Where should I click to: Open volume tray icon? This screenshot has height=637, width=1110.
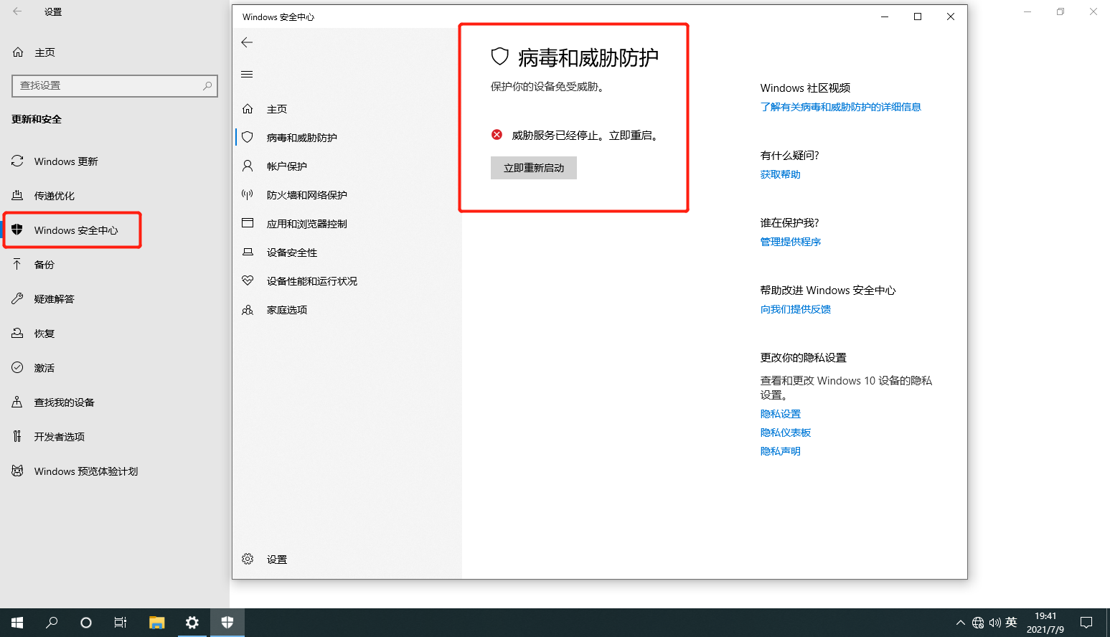[x=995, y=623]
